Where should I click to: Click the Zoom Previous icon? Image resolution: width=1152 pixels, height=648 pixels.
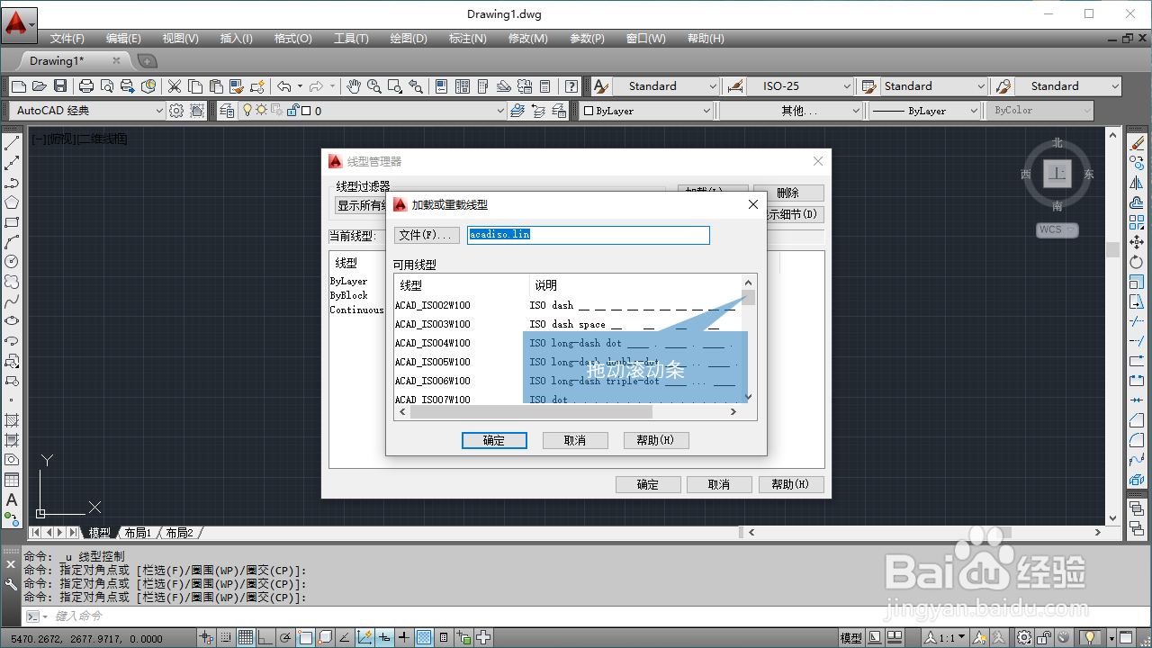click(x=416, y=86)
